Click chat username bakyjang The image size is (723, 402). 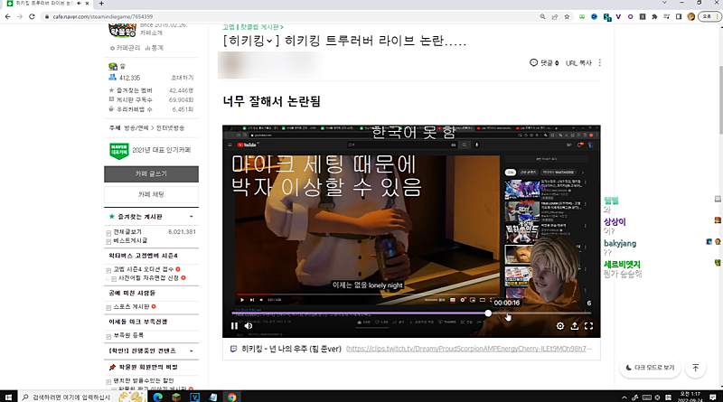(x=620, y=243)
